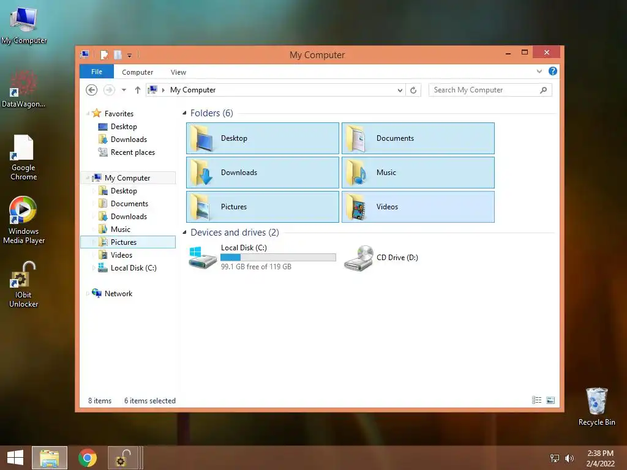Select My Computer in navigation tree
This screenshot has width=627, height=470.
(x=127, y=178)
